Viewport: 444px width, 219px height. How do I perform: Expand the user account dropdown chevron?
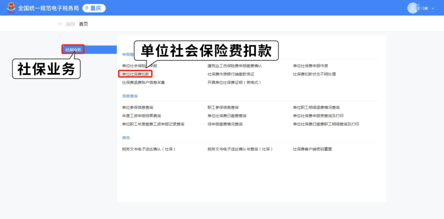coord(432,8)
